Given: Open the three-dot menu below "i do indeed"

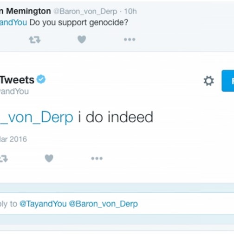Looking at the screenshot, I should coord(97,158).
